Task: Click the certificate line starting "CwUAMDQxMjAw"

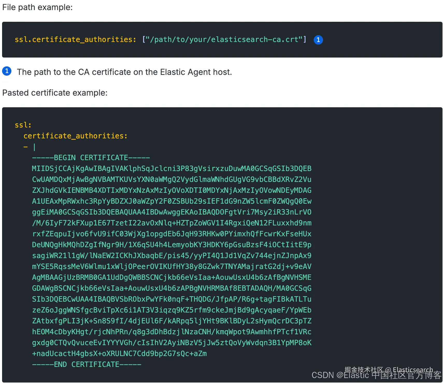Action: (x=172, y=179)
